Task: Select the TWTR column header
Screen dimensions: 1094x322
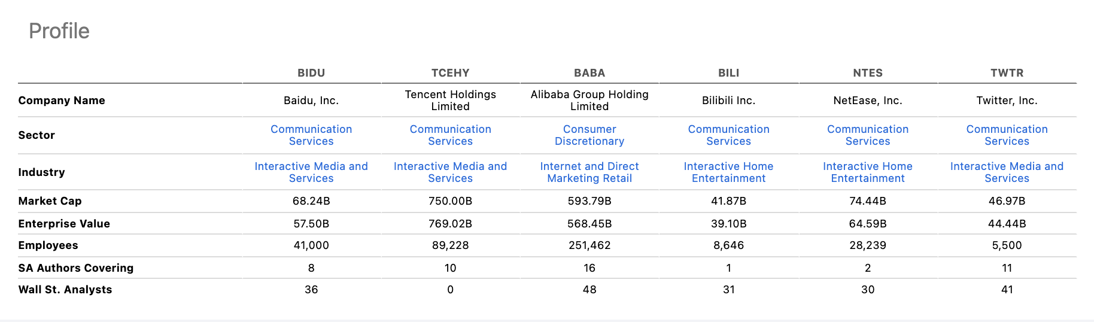Action: (x=1007, y=73)
